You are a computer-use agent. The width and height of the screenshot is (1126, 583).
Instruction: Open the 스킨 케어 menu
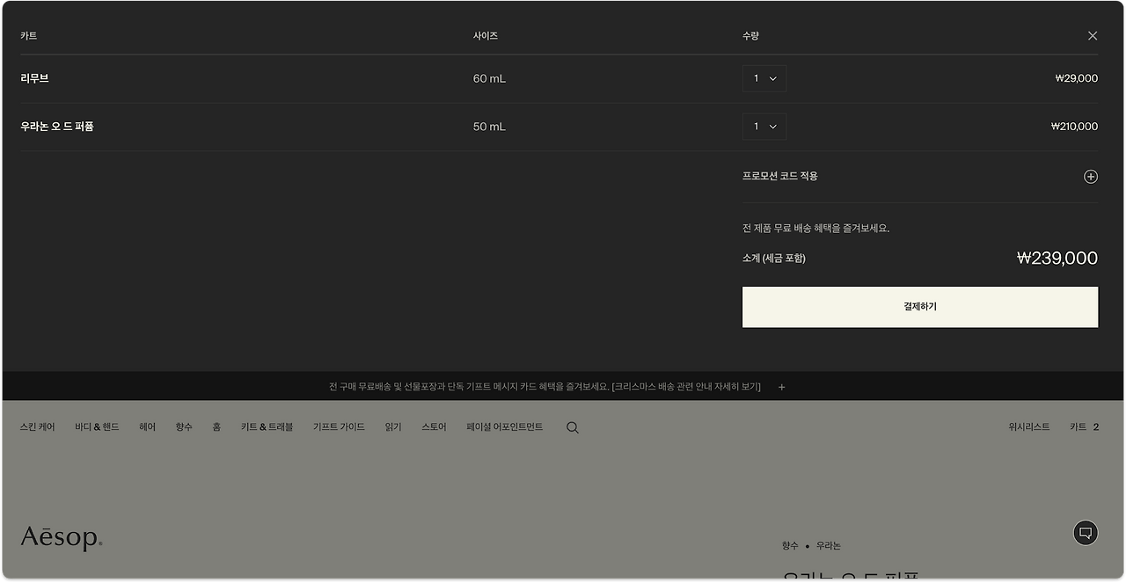coord(35,426)
